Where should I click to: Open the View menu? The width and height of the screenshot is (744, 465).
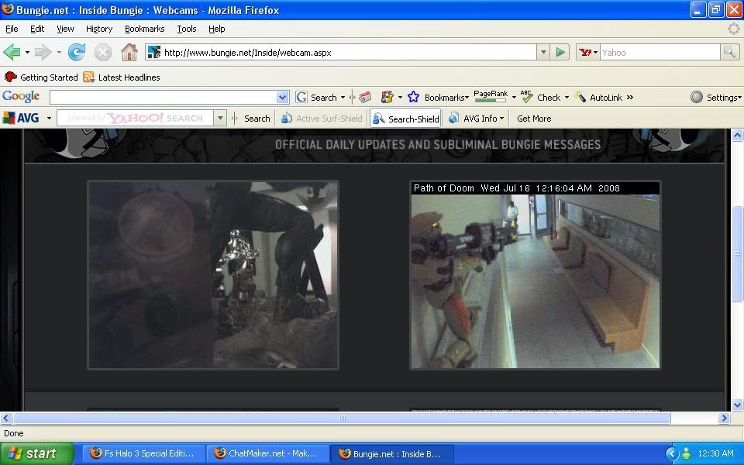coord(65,29)
